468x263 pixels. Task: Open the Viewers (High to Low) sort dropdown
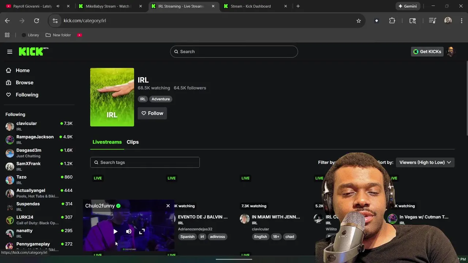click(425, 162)
